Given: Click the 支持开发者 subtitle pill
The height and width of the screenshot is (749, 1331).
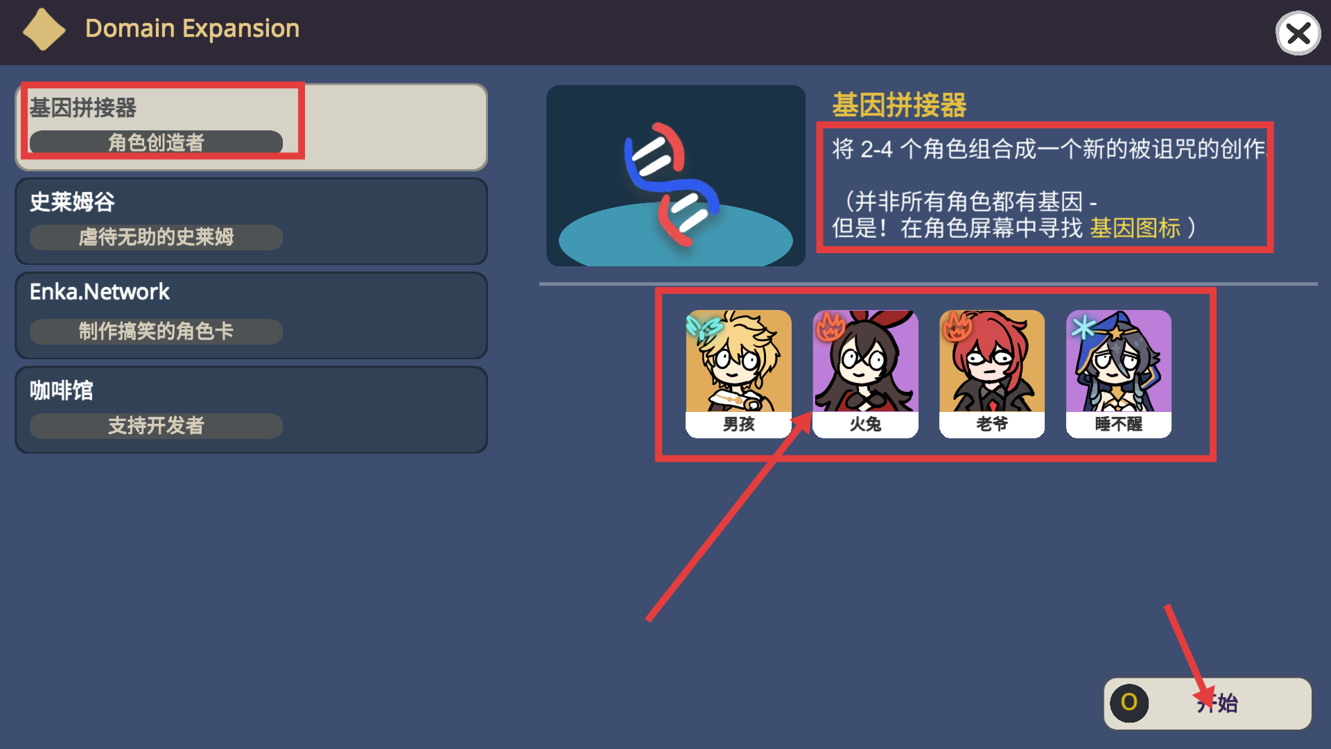Looking at the screenshot, I should (x=156, y=426).
